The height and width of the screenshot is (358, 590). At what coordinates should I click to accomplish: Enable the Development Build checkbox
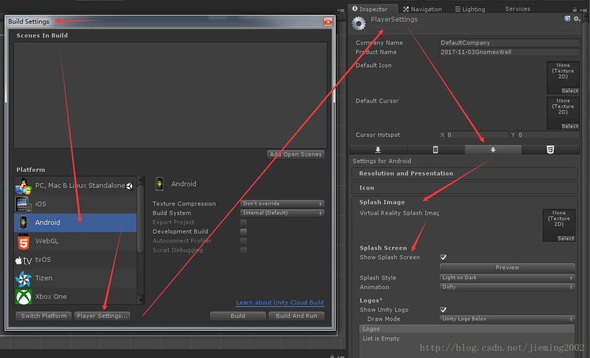tap(244, 232)
